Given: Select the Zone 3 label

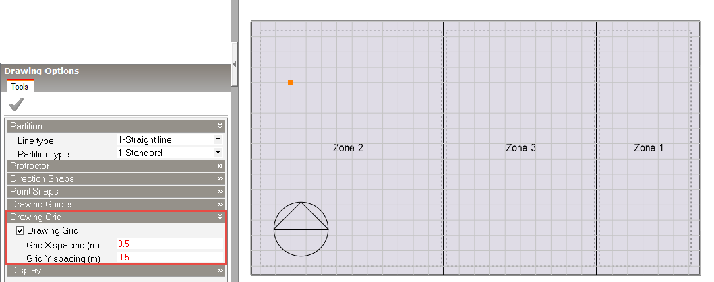Looking at the screenshot, I should [520, 148].
